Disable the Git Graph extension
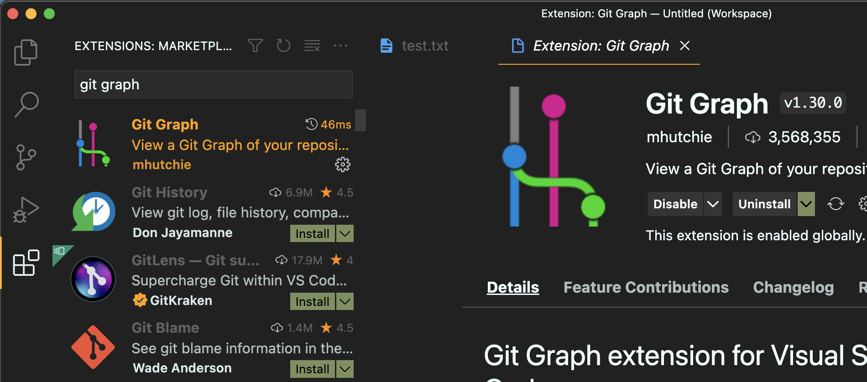The image size is (867, 382). click(x=675, y=204)
